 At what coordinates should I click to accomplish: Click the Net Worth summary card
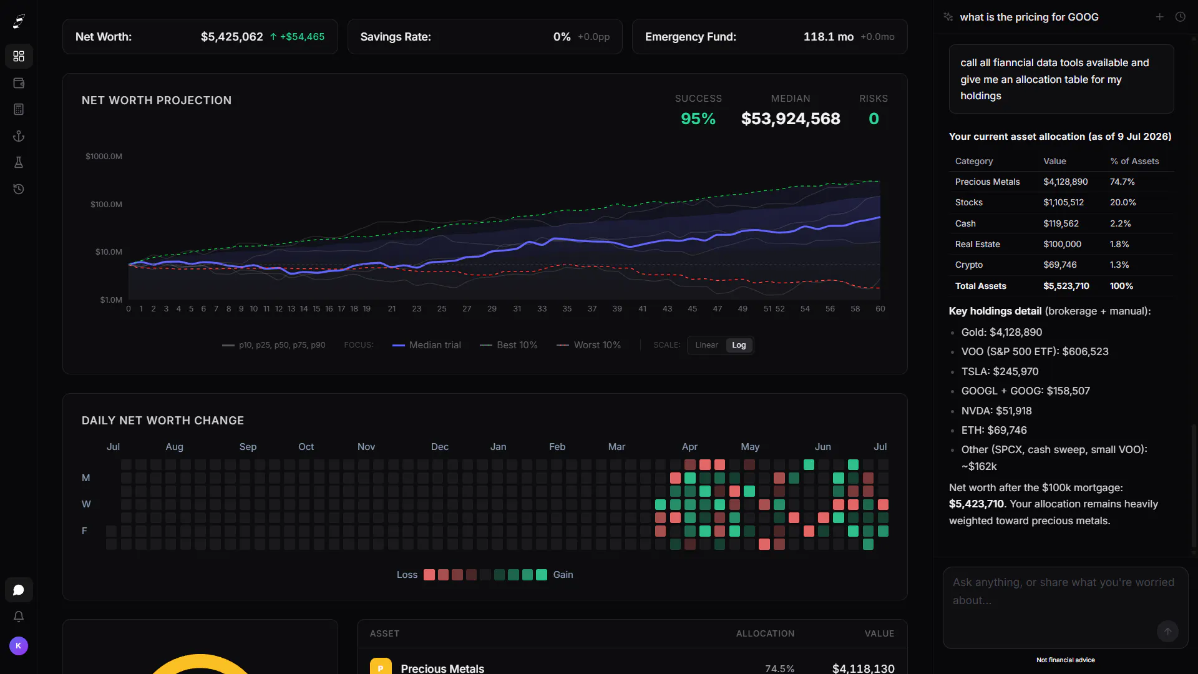200,37
